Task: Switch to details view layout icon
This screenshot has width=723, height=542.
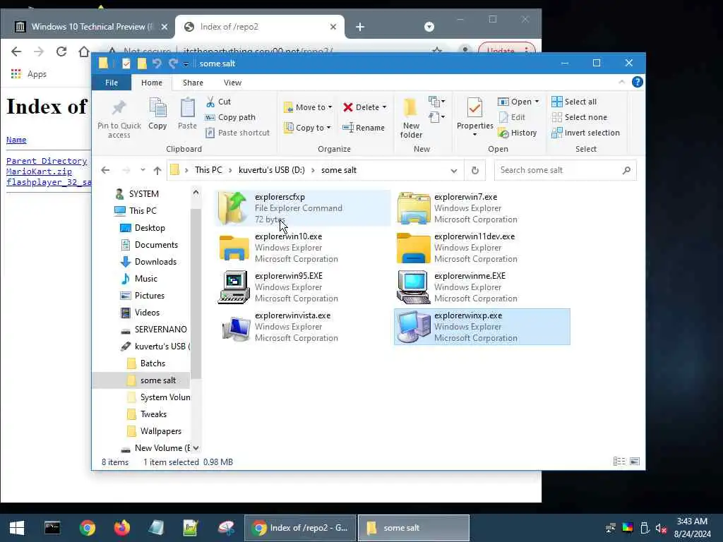Action: pyautogui.click(x=619, y=462)
